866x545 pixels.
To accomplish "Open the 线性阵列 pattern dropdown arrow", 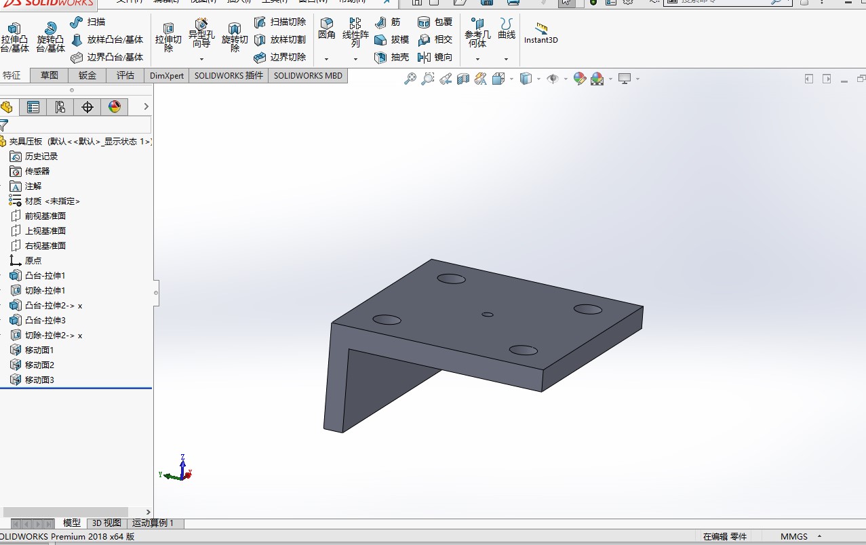I will click(x=355, y=59).
